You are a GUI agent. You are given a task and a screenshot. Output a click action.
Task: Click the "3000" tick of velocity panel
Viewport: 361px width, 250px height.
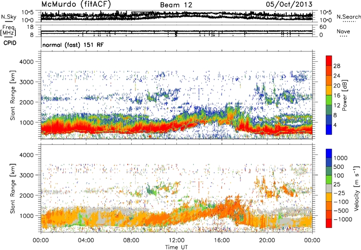[x=27, y=175]
